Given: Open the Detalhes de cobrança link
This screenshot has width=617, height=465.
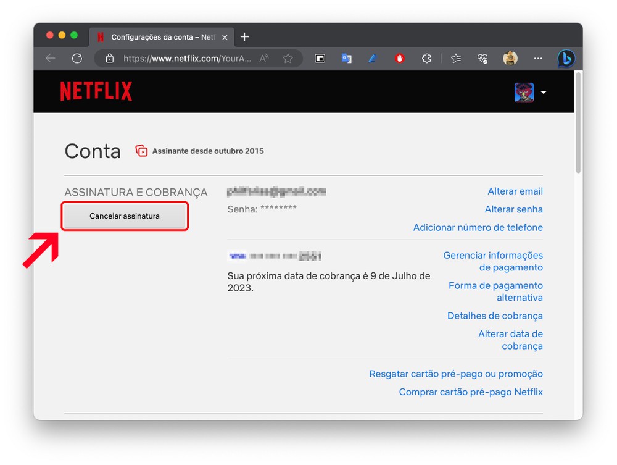Looking at the screenshot, I should tap(495, 316).
